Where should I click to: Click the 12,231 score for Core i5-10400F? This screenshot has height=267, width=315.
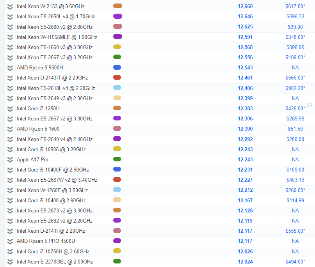245,170
